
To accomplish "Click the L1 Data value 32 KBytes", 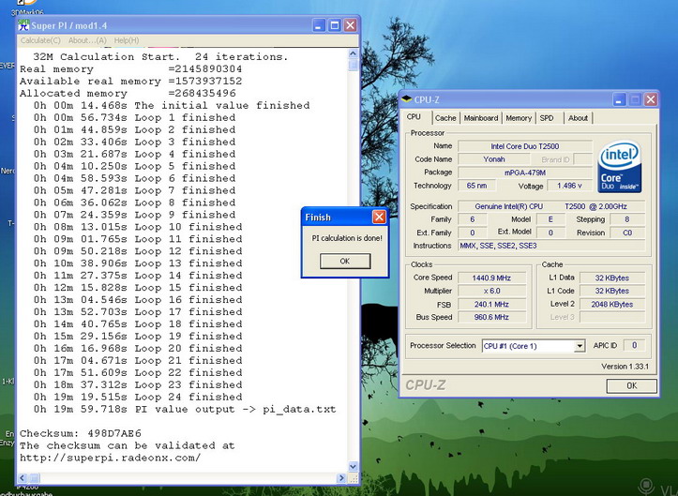I will click(611, 278).
